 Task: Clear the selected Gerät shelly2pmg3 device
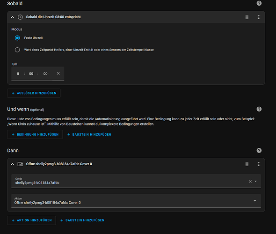[250, 182]
